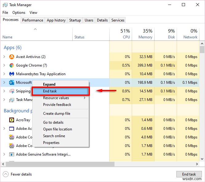Click the Adobe Ac process window icon

click(x=12, y=129)
